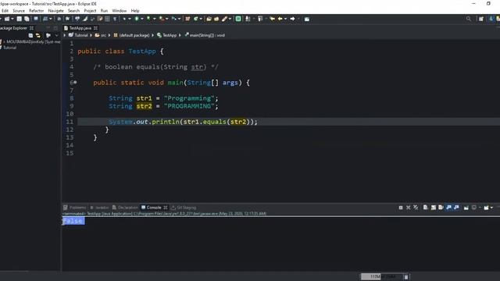This screenshot has height=281, width=500.
Task: Click the Save toolbar icon
Action: (x=19, y=19)
